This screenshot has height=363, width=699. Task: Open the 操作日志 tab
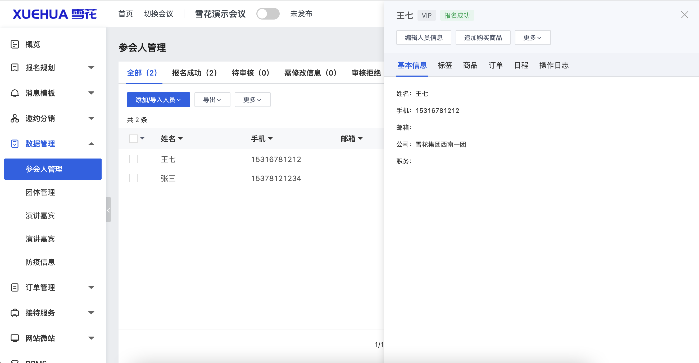point(554,65)
